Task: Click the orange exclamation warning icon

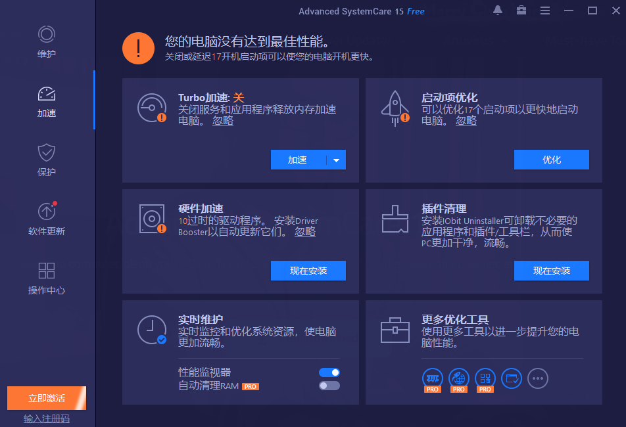Action: tap(138, 48)
